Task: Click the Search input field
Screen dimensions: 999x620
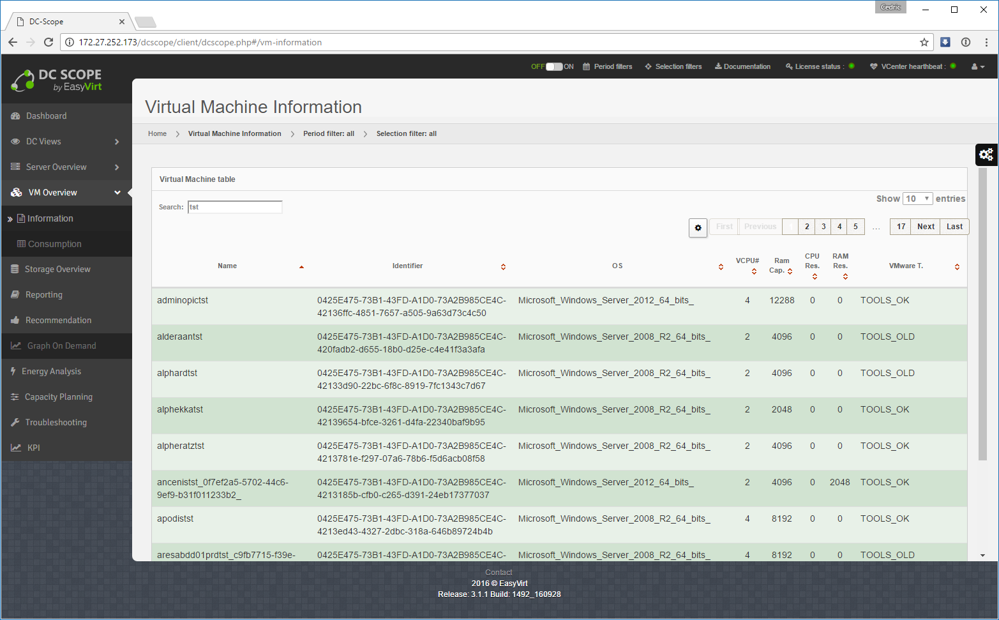Action: tap(235, 207)
